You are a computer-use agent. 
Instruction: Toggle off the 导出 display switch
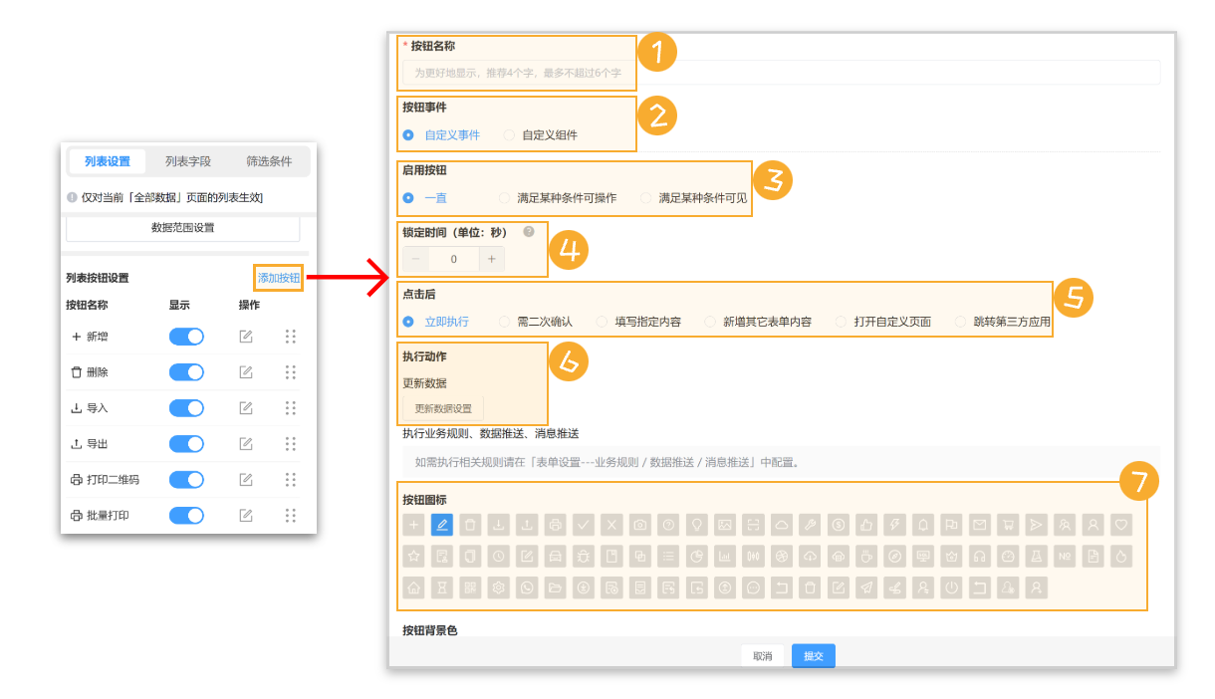pyautogui.click(x=187, y=444)
